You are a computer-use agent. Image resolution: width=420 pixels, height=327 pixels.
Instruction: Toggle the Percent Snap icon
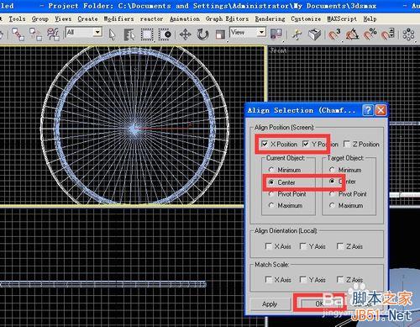[x=370, y=34]
